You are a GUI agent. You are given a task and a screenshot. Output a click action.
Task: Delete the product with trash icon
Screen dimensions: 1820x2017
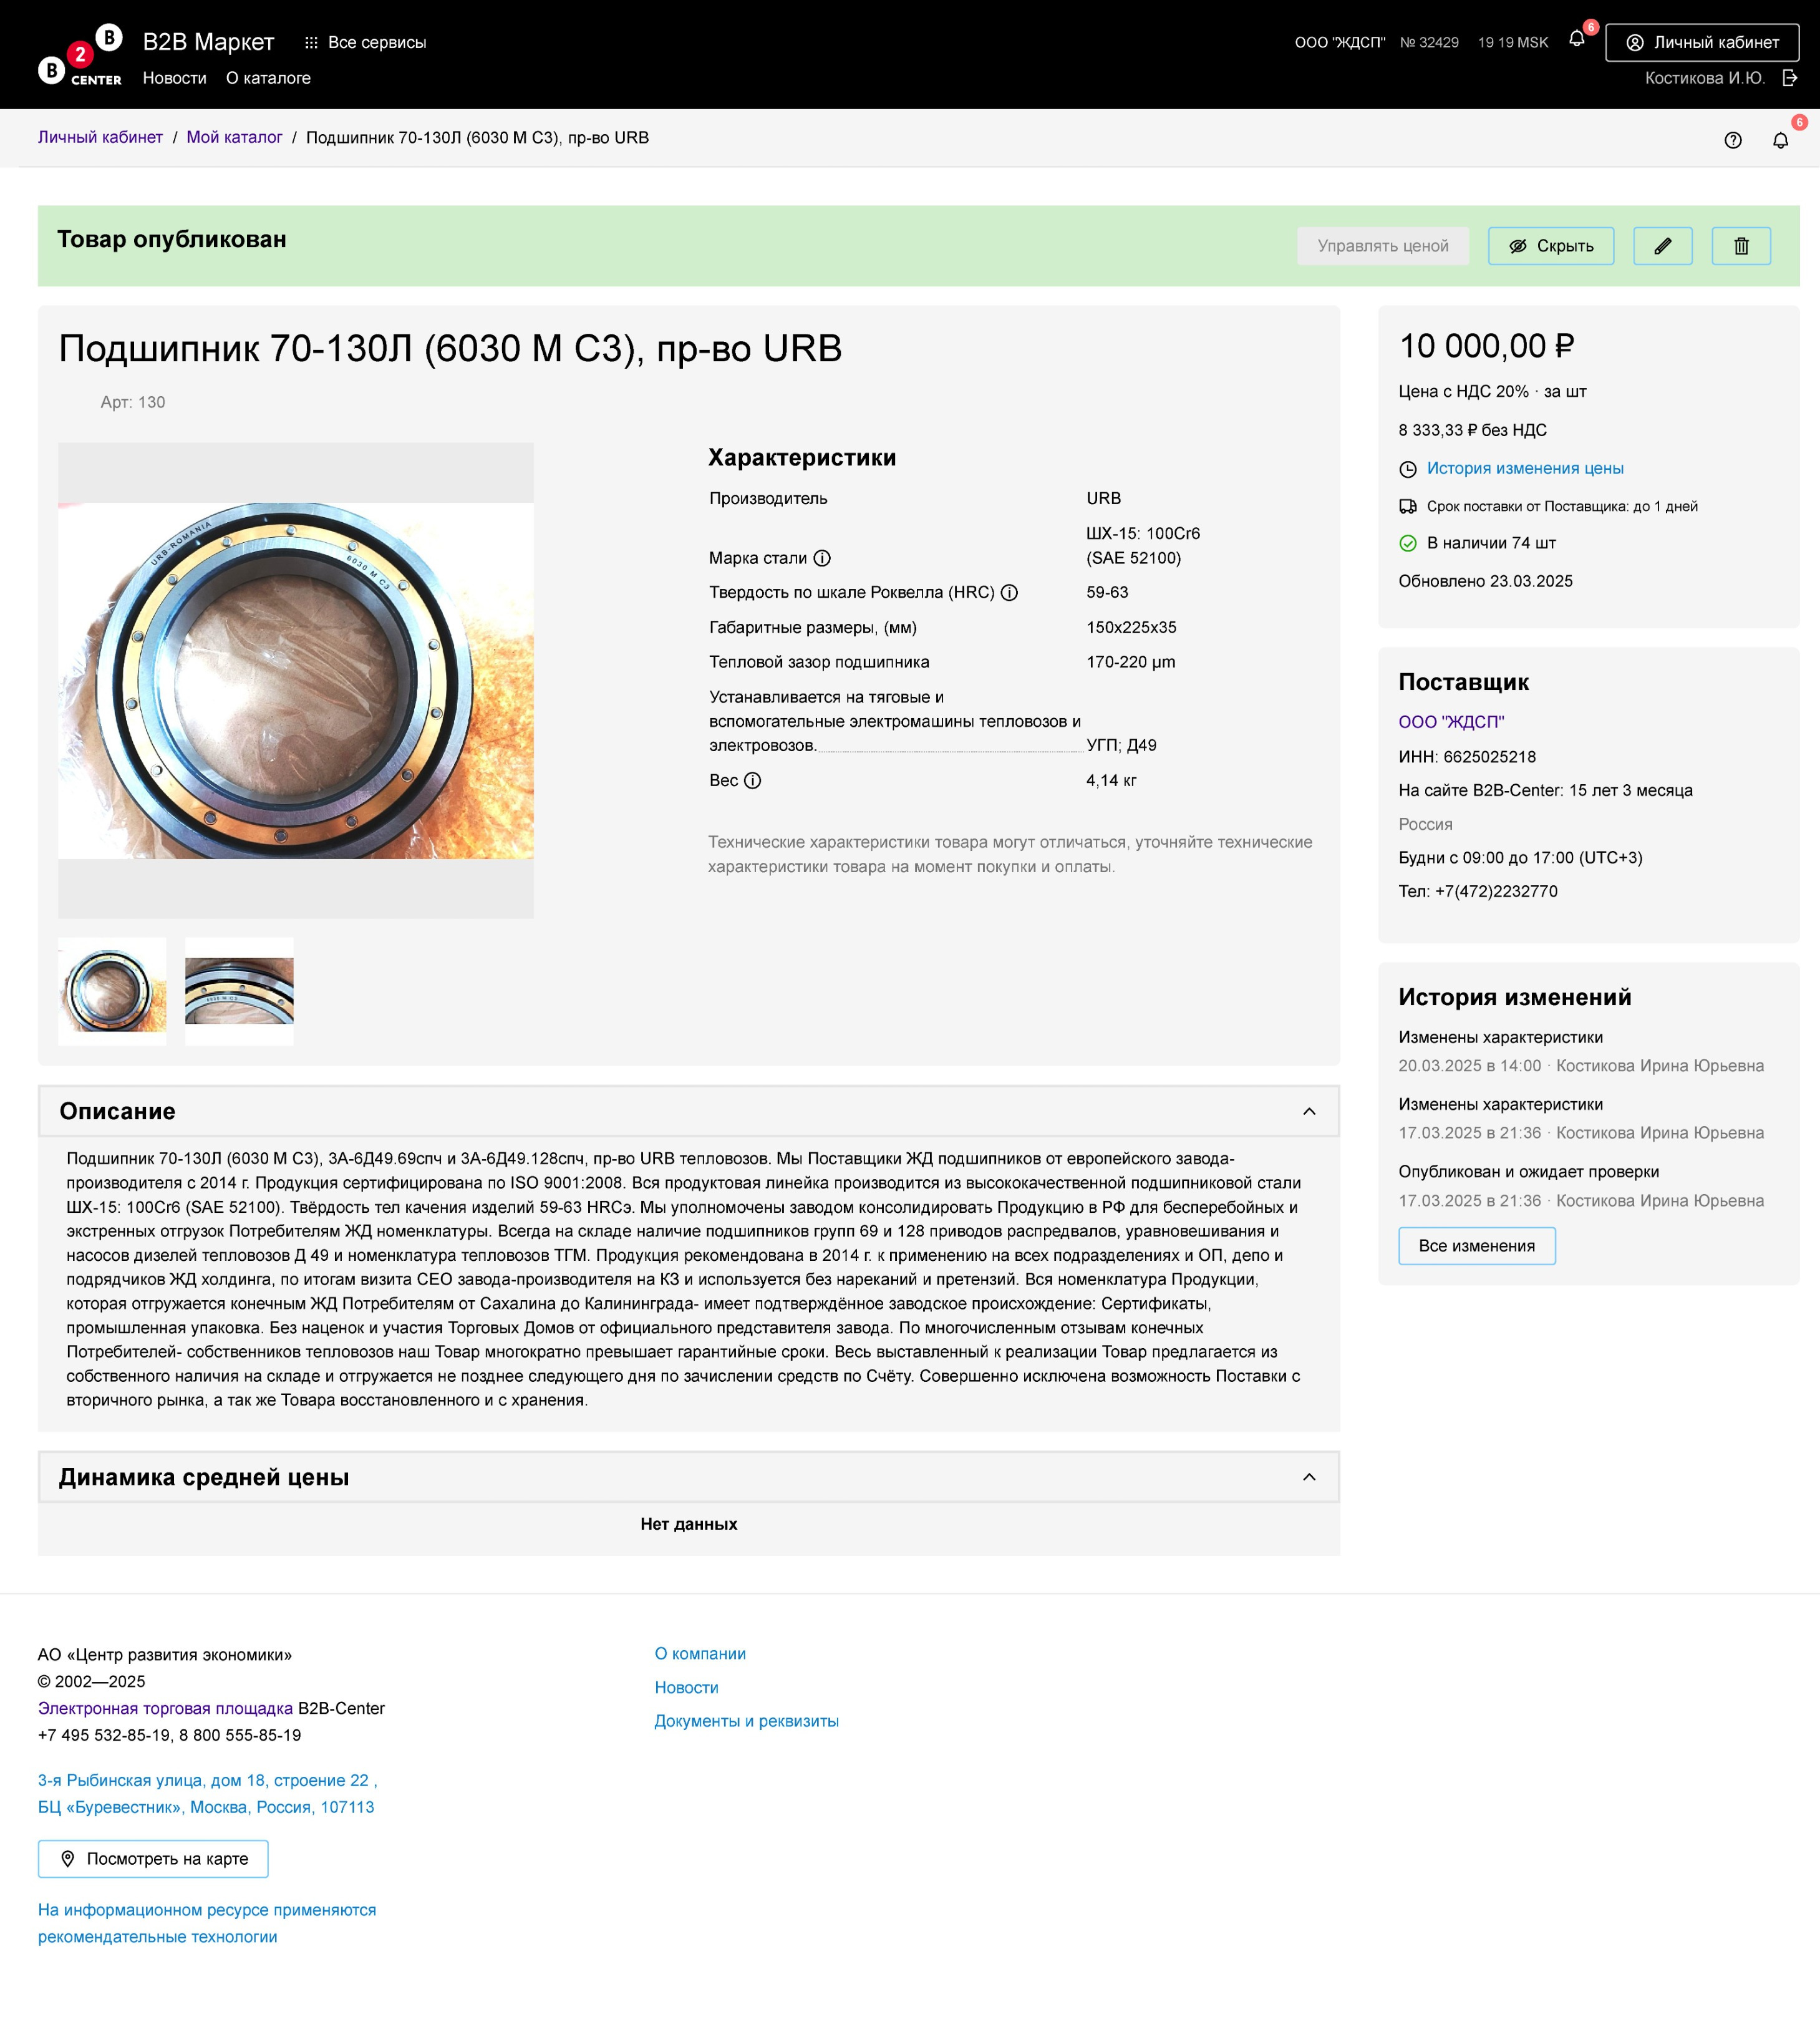(1741, 246)
